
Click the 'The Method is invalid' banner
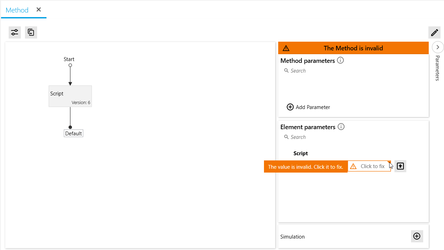tap(353, 48)
